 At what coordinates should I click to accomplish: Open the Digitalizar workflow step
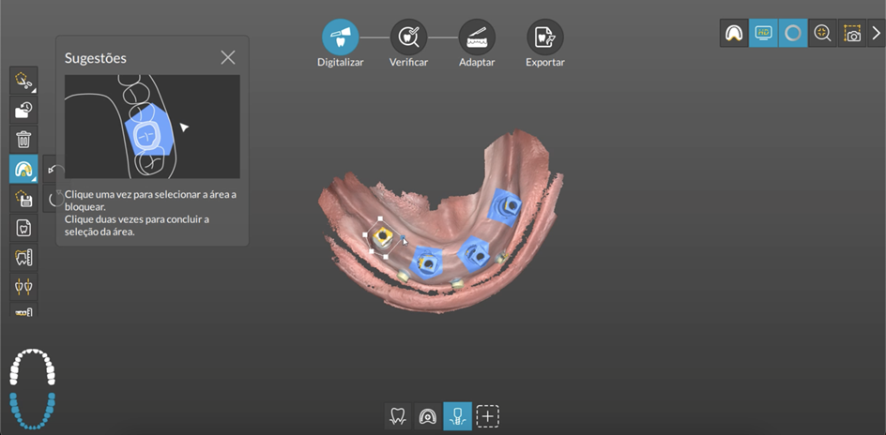click(340, 37)
